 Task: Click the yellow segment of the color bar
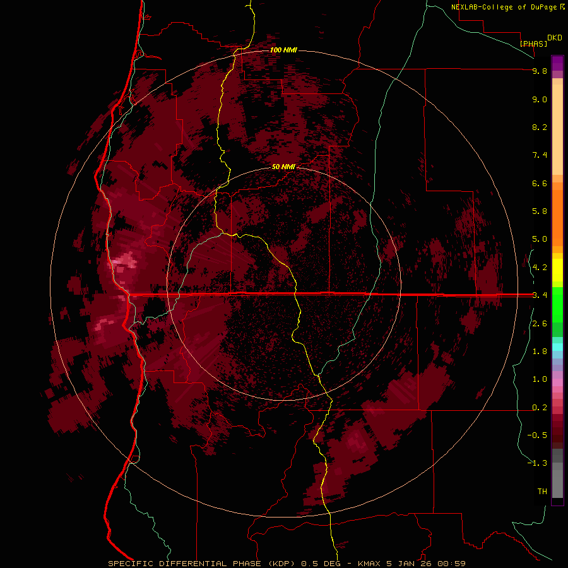coord(557,270)
